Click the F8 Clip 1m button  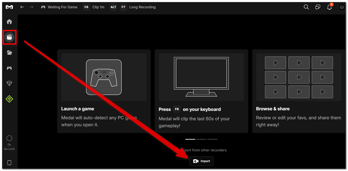pos(94,7)
